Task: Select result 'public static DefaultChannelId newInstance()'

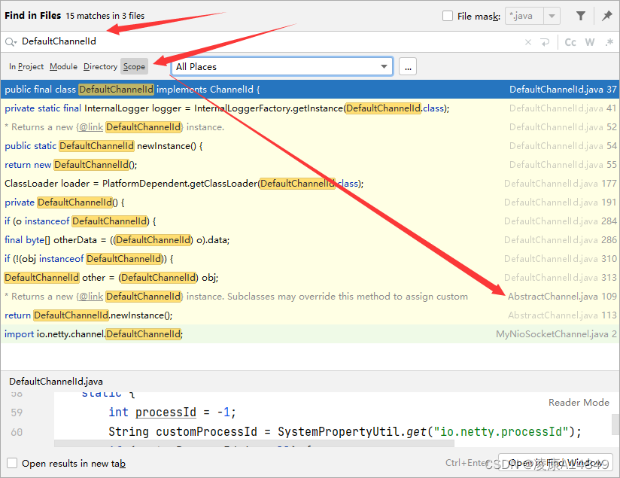Action: point(310,146)
